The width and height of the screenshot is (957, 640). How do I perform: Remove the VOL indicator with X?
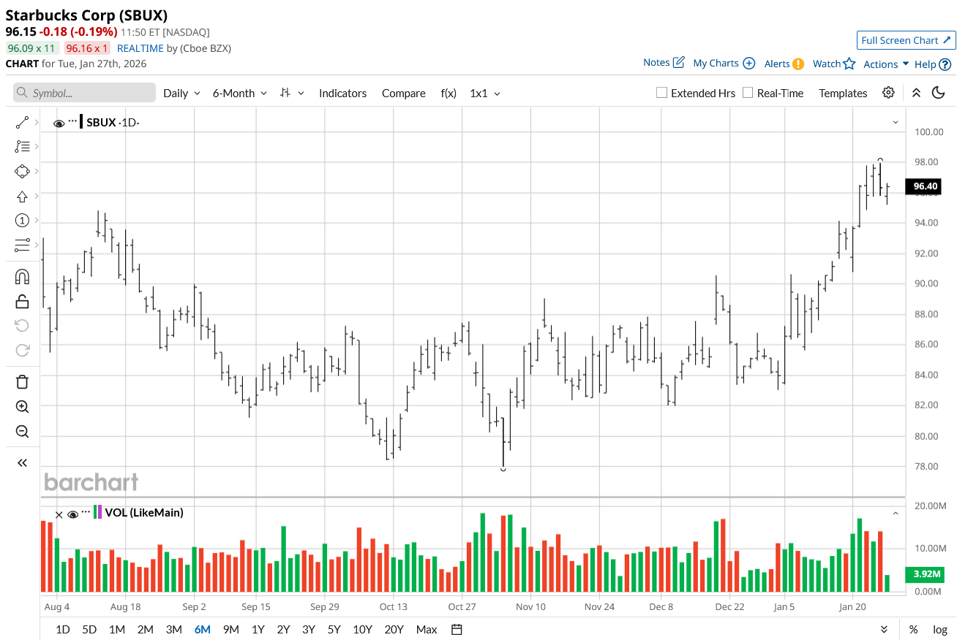[x=59, y=514]
